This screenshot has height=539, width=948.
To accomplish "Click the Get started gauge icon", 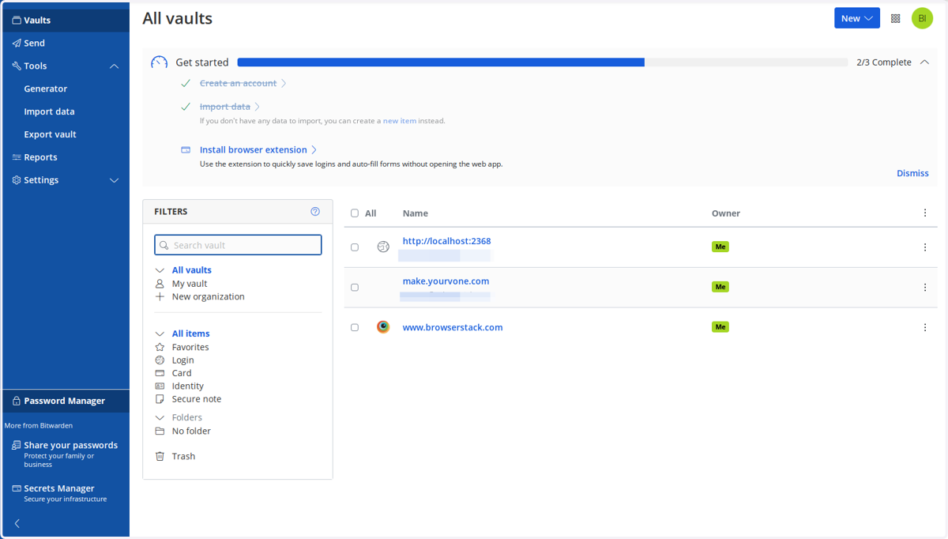I will pos(160,62).
